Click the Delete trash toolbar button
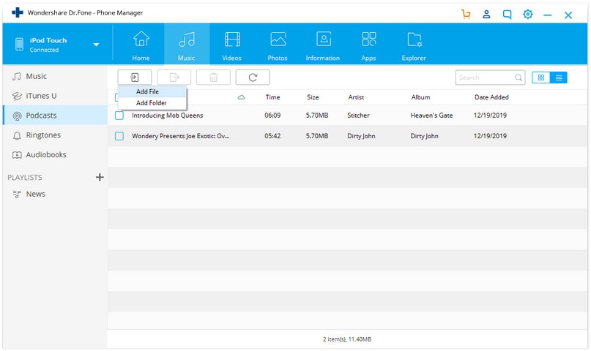The height and width of the screenshot is (351, 591). pos(213,78)
